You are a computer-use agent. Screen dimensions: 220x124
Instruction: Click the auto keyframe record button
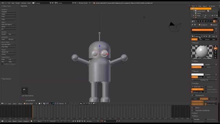[102, 121]
